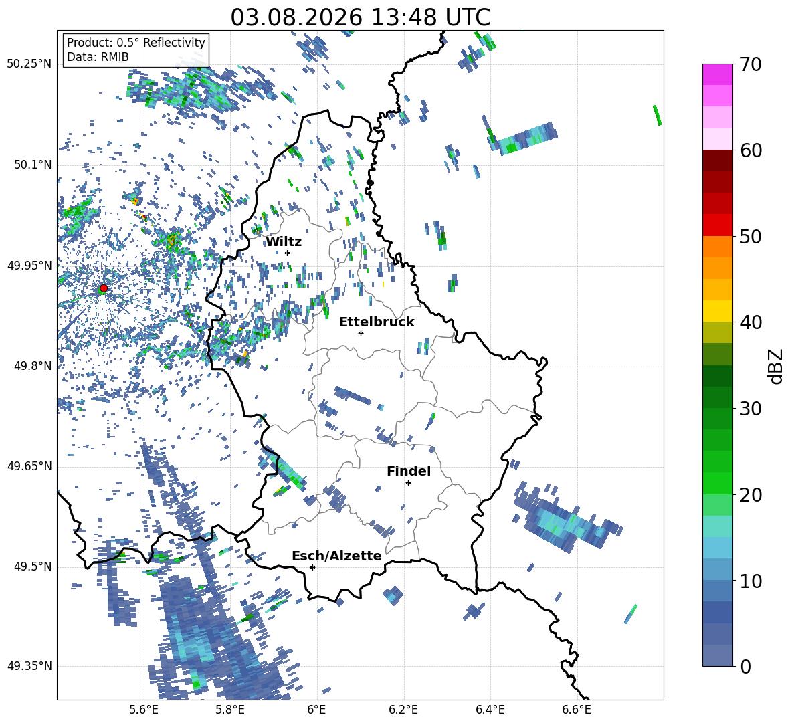Click the magenta 70 dBZ colorbar segment

pyautogui.click(x=717, y=74)
